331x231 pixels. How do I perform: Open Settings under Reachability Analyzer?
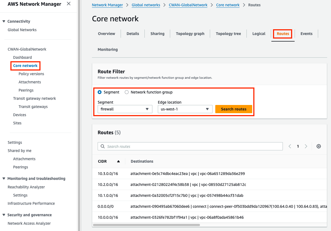[20, 195]
